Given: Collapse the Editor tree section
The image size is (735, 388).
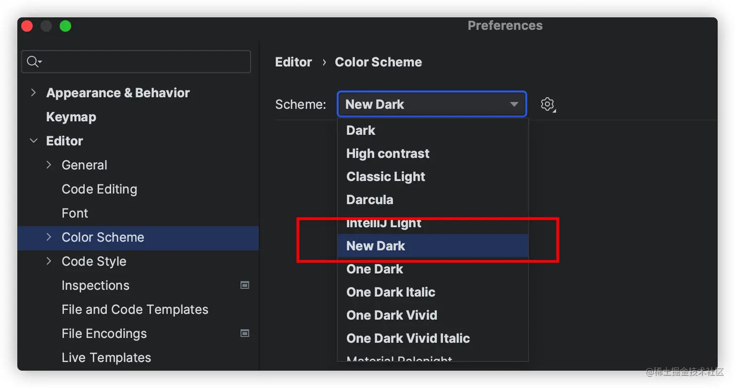Looking at the screenshot, I should click(x=33, y=141).
